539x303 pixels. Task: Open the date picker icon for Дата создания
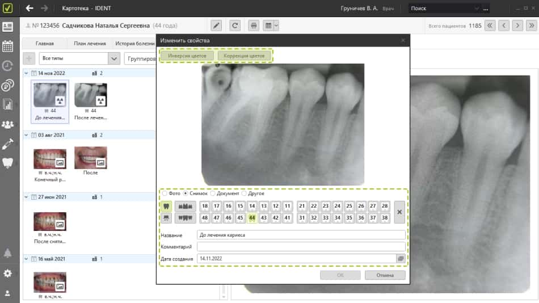401,259
